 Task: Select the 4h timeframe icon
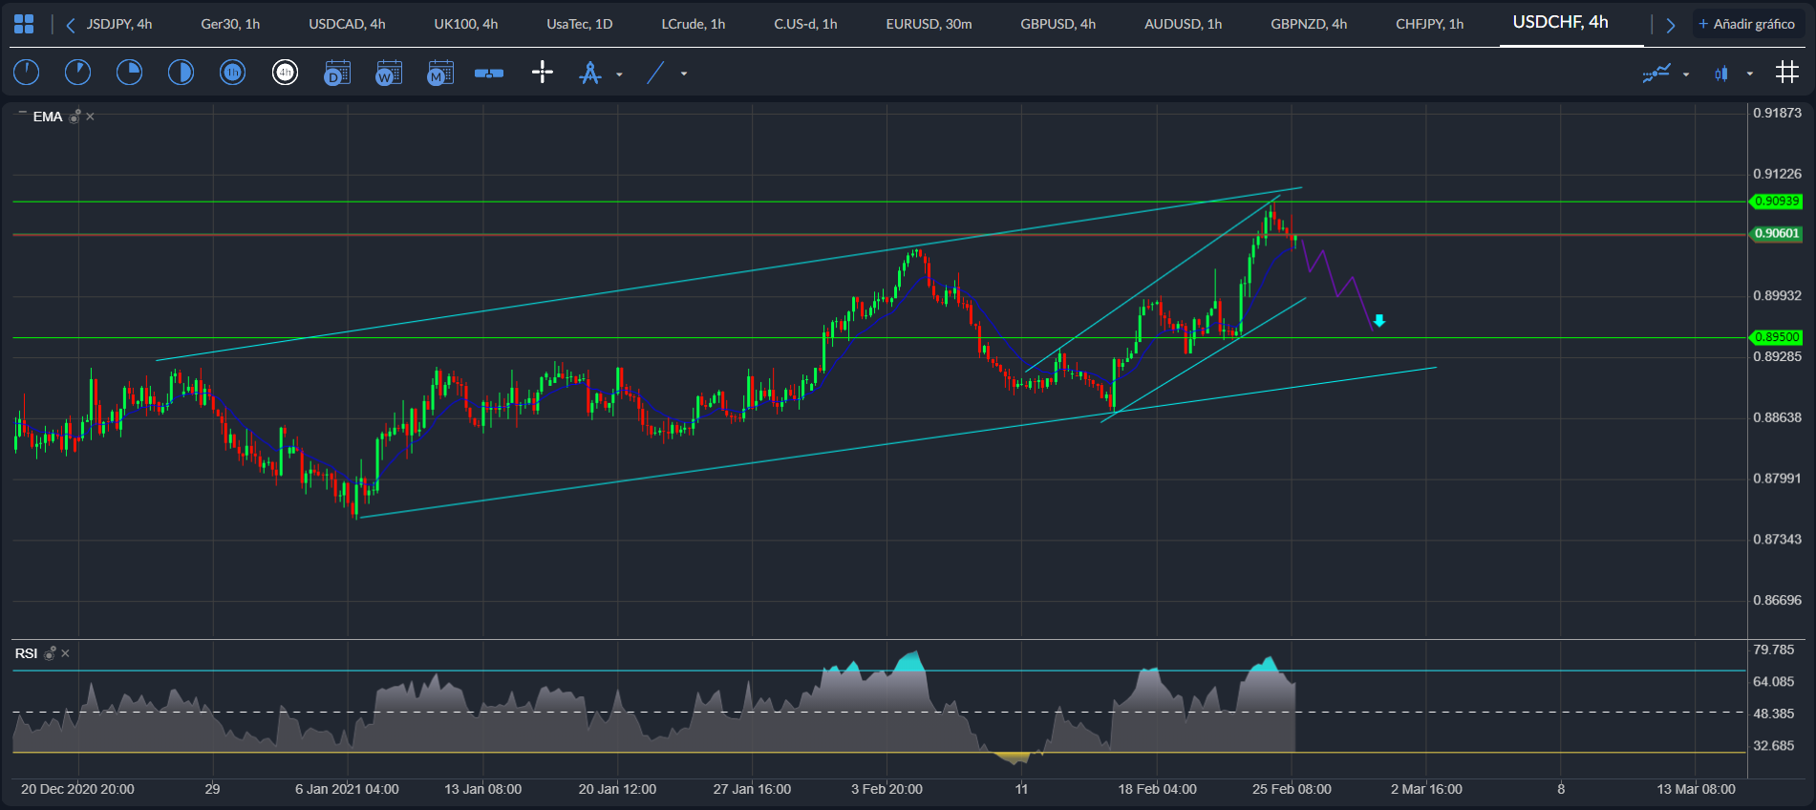tap(285, 72)
